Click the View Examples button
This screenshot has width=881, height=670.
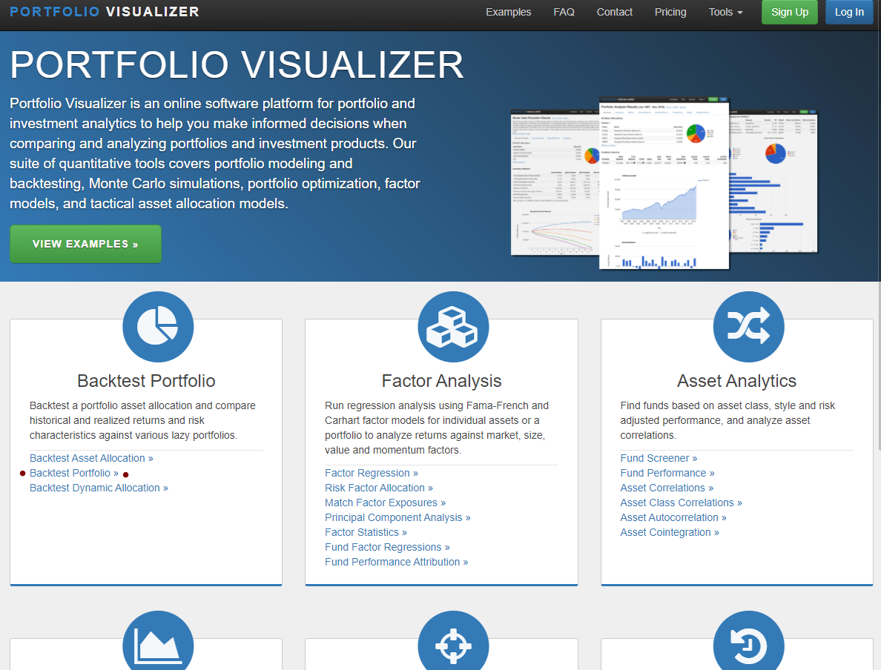coord(85,244)
